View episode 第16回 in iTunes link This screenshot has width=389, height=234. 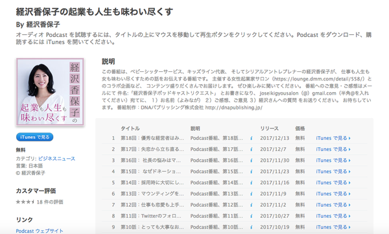(x=333, y=161)
